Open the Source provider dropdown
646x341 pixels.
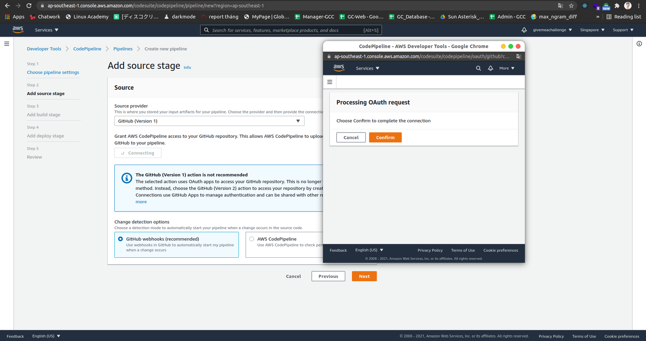[x=209, y=121]
